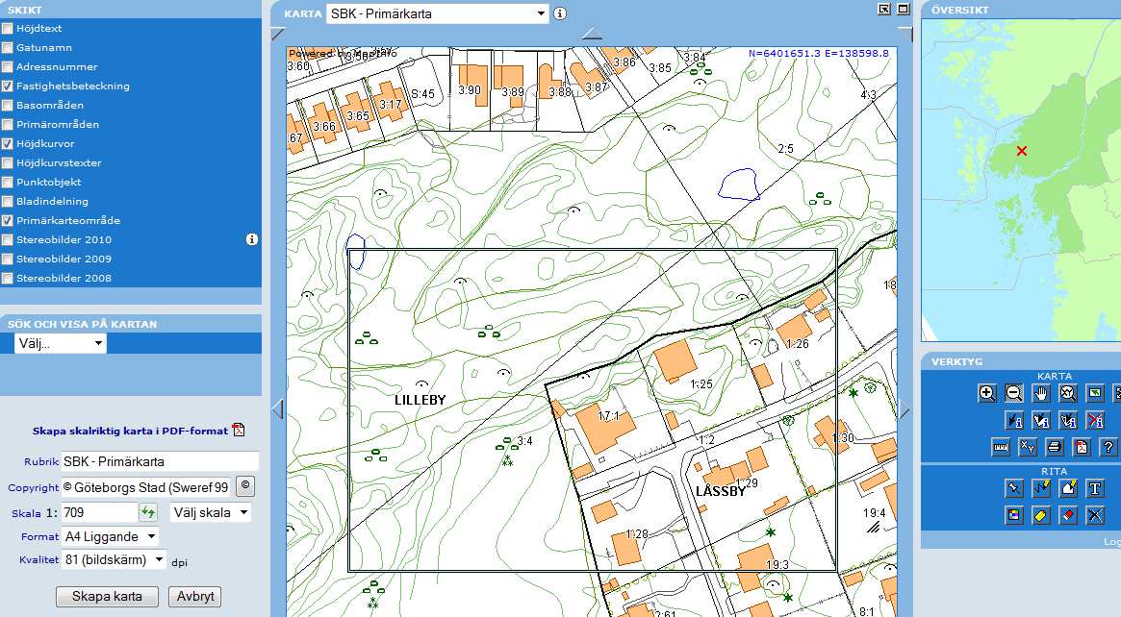The width and height of the screenshot is (1121, 617).
Task: Click the printer icon in Verktyg
Action: tap(1055, 447)
